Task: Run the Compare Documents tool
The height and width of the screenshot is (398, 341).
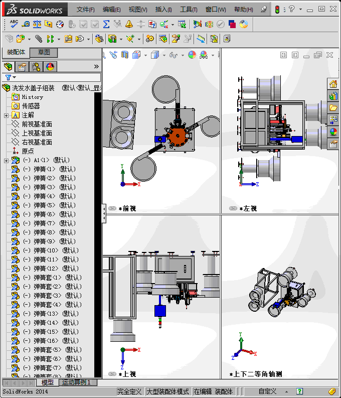Action: pos(152,24)
